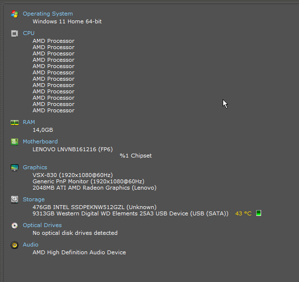
Task: Select the 476GB INTEL SSDPEKNW512GZL line
Action: point(95,207)
